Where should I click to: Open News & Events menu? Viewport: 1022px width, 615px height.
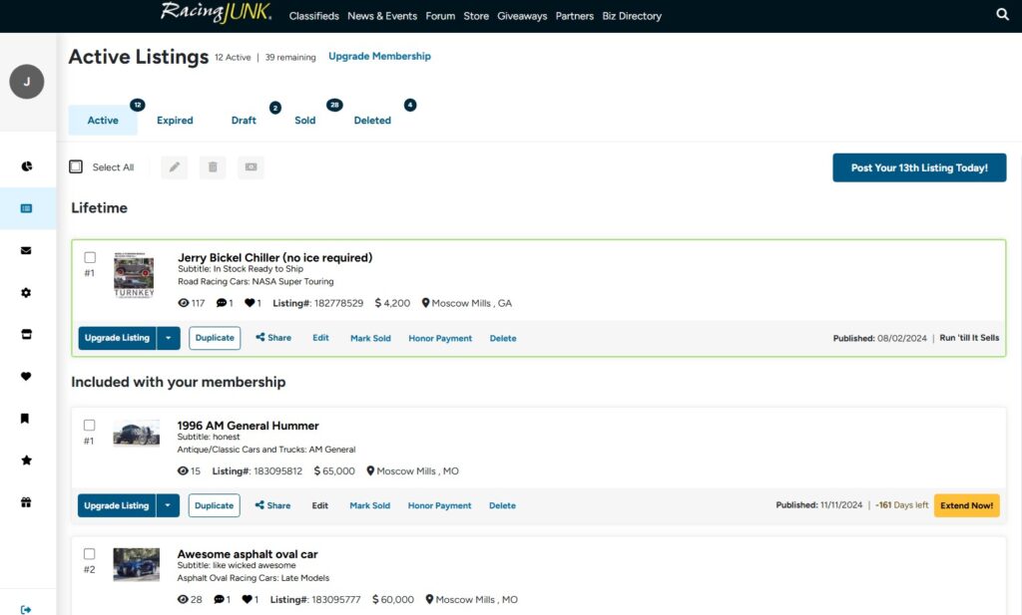click(x=382, y=16)
